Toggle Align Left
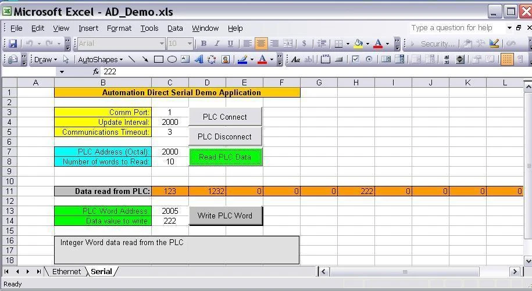 [247, 44]
